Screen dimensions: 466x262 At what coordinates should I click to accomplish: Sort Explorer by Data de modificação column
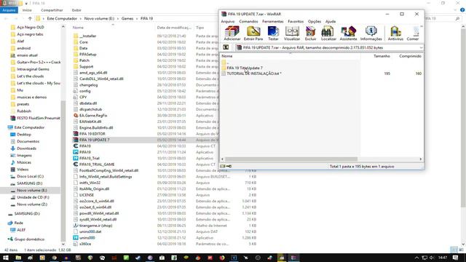click(174, 28)
